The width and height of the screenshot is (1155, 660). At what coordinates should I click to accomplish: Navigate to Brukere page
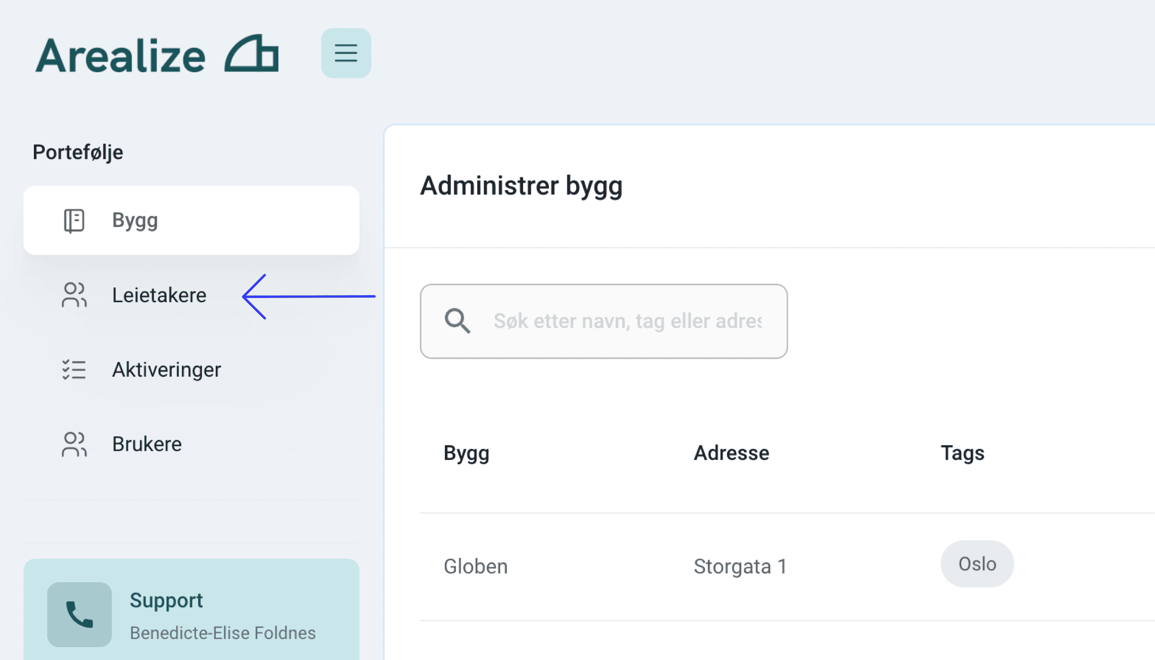click(x=147, y=444)
